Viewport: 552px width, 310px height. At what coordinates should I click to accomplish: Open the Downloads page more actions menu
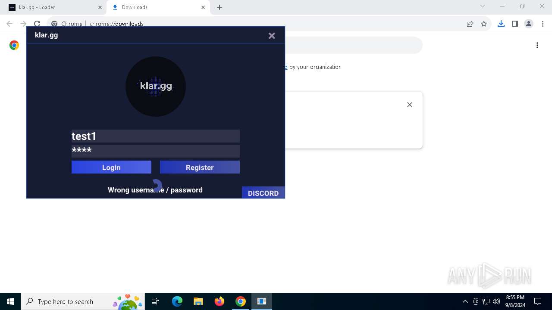coord(537,45)
